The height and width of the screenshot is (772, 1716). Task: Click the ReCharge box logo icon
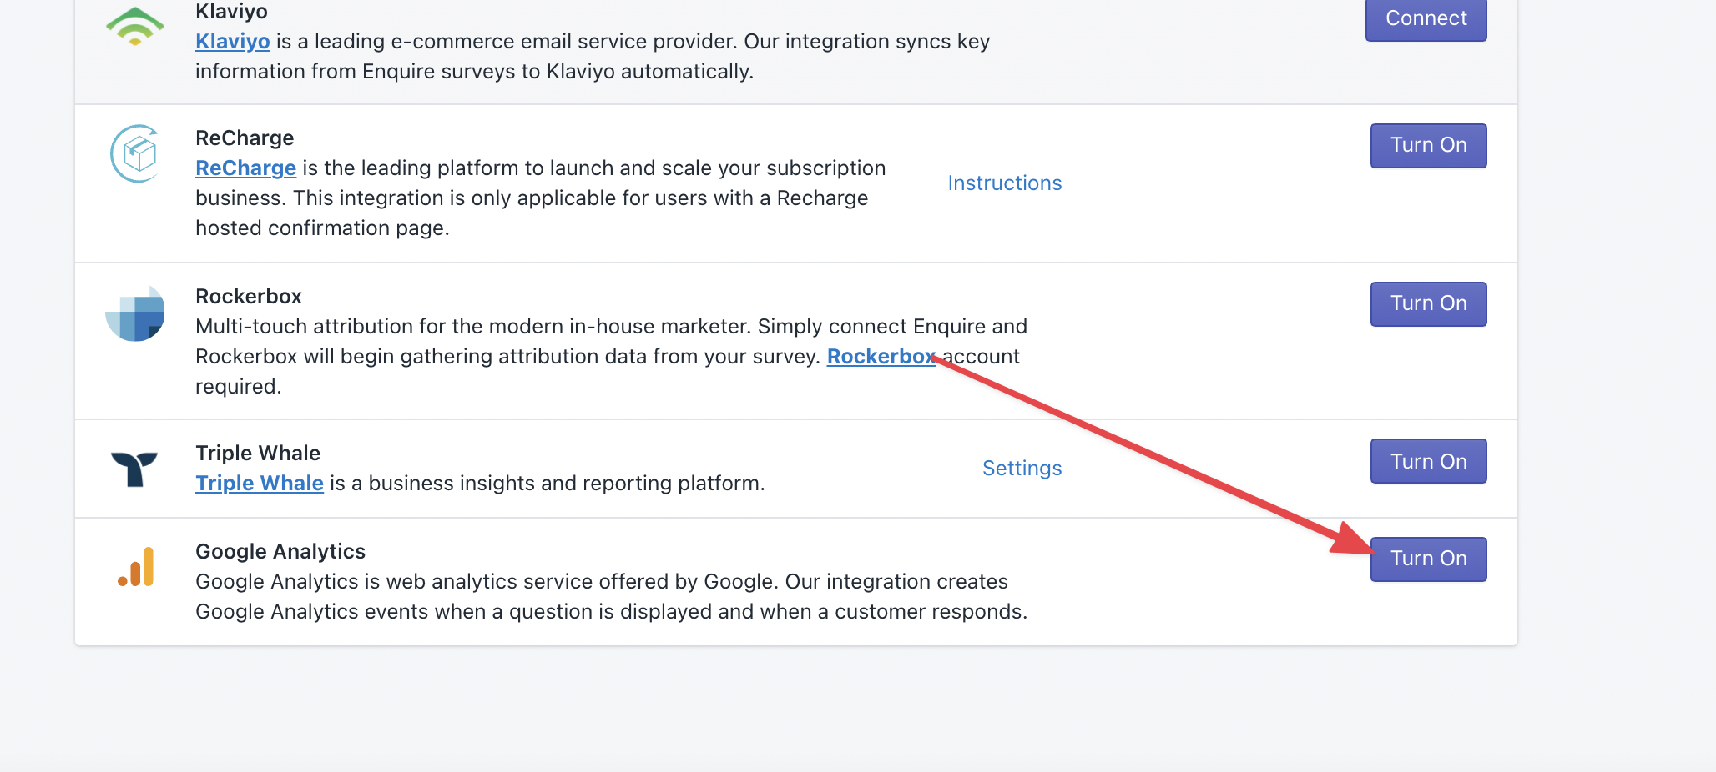pyautogui.click(x=135, y=153)
